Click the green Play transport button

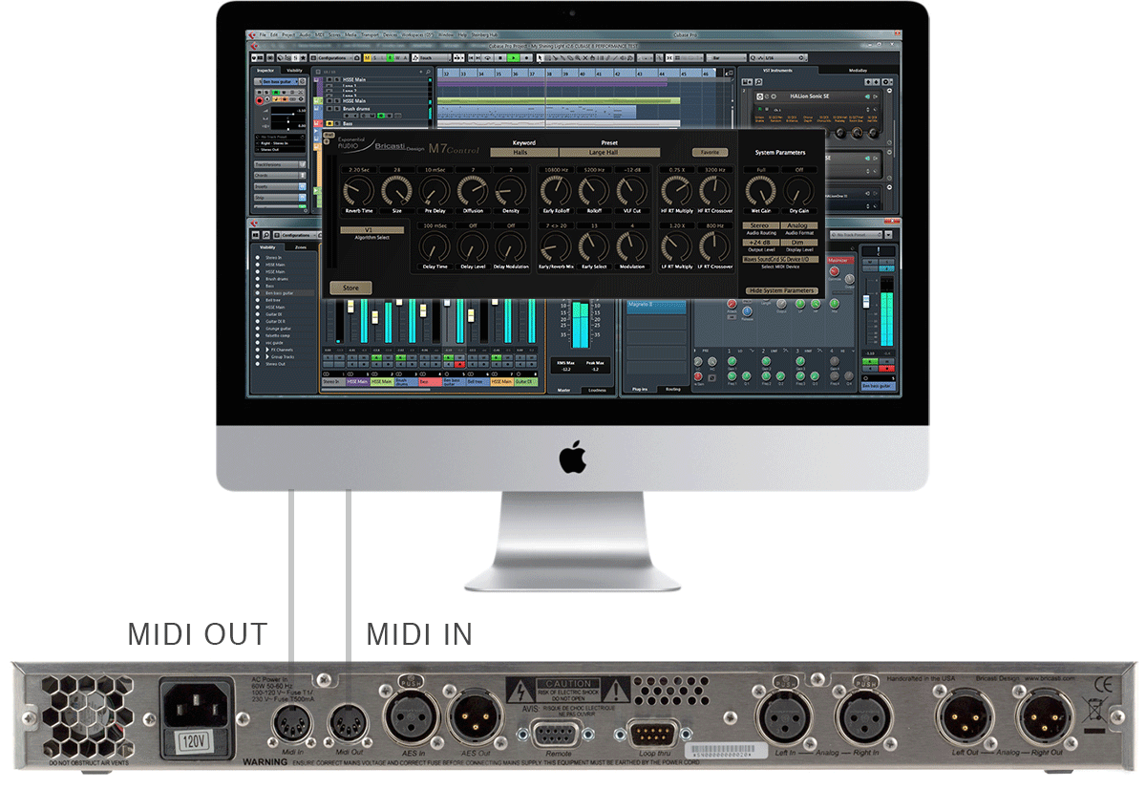[x=512, y=57]
